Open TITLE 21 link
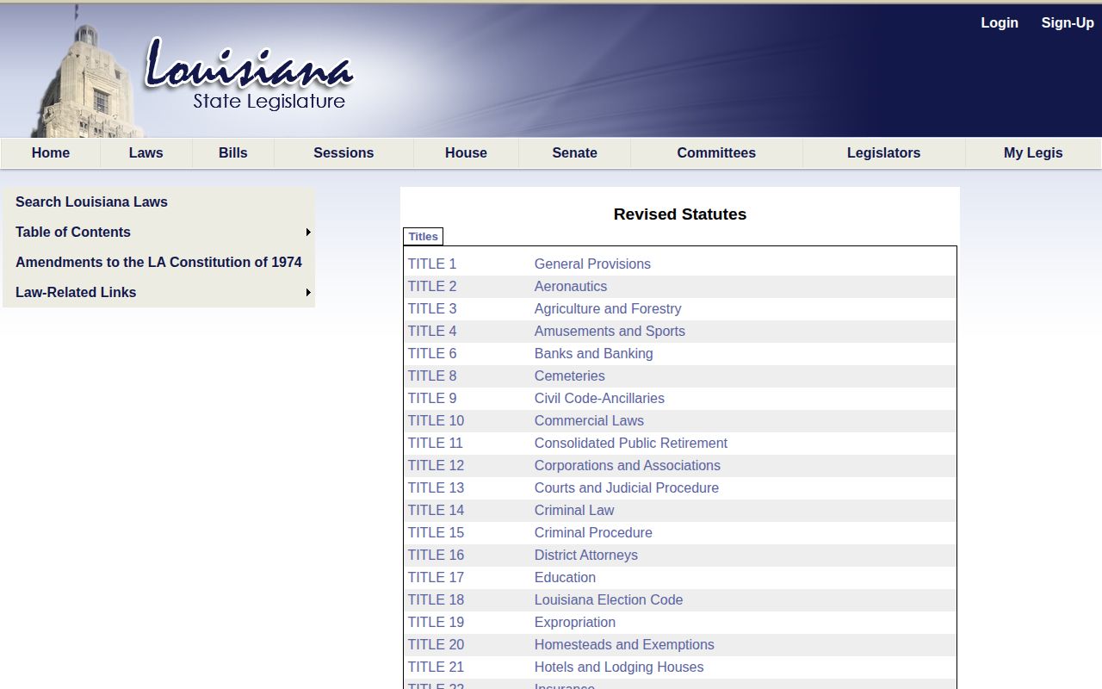1102x689 pixels. pyautogui.click(x=436, y=667)
